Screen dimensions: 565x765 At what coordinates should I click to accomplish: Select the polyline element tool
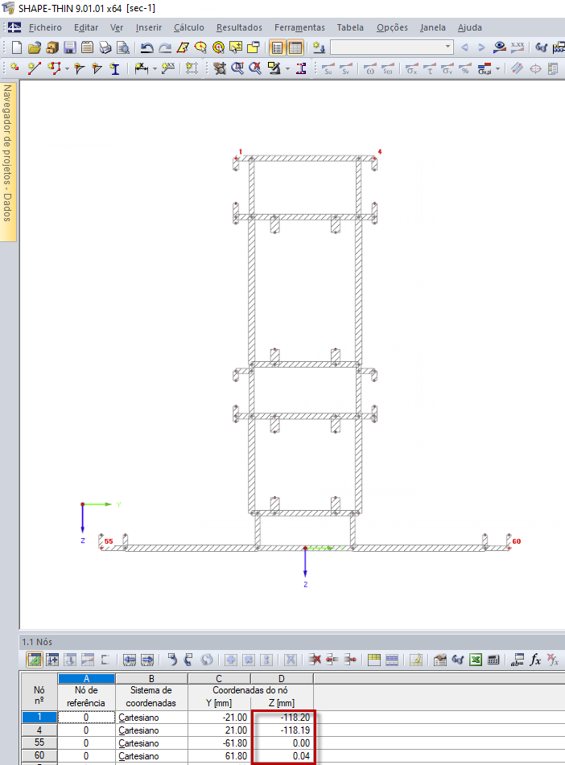click(x=54, y=68)
